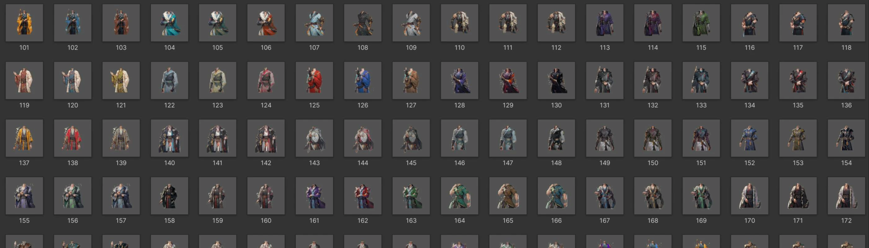Choose the red robe thumbnail 125

click(314, 81)
